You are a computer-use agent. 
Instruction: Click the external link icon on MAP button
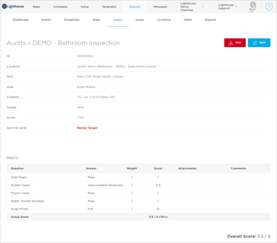pyautogui.click(x=255, y=43)
